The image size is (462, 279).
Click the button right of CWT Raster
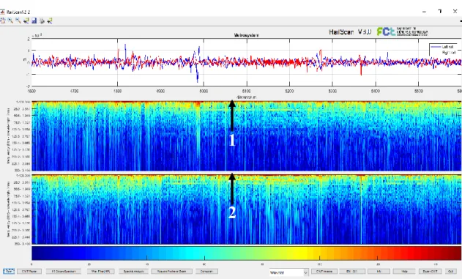click(x=64, y=272)
